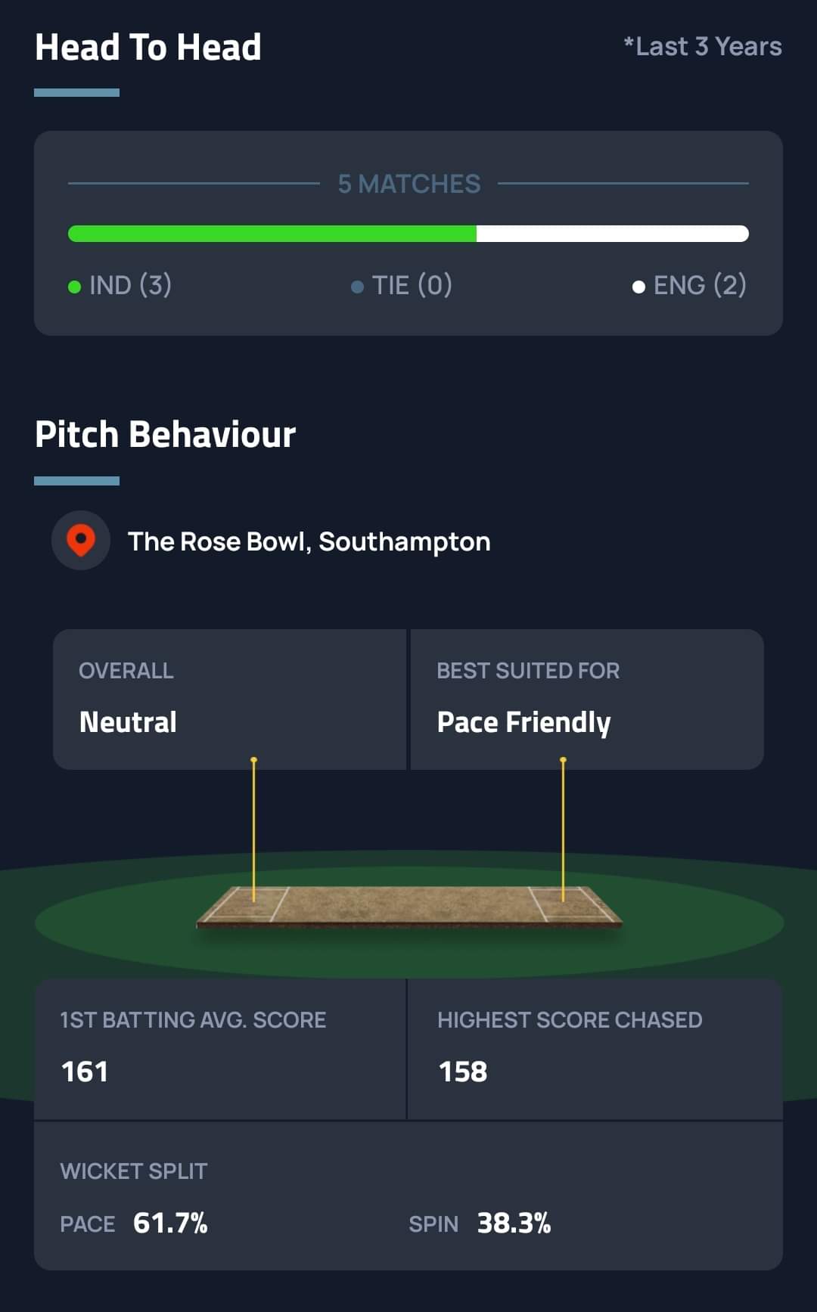Viewport: 817px width, 1312px height.
Task: Tap the Last 3 Years note
Action: pyautogui.click(x=703, y=47)
